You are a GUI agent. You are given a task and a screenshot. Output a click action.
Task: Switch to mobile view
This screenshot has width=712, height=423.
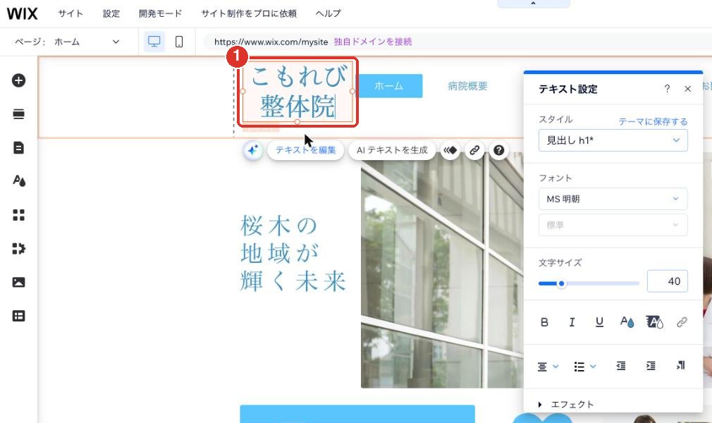coord(179,42)
